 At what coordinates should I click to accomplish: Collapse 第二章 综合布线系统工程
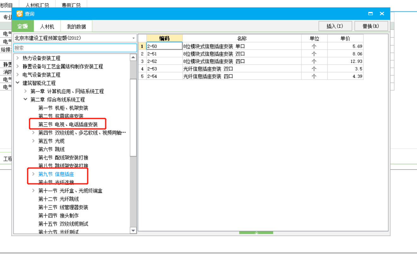coord(26,99)
